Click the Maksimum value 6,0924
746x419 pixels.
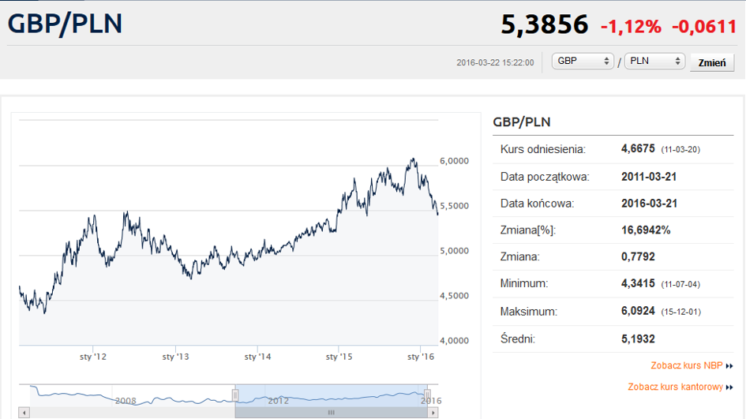(x=638, y=311)
